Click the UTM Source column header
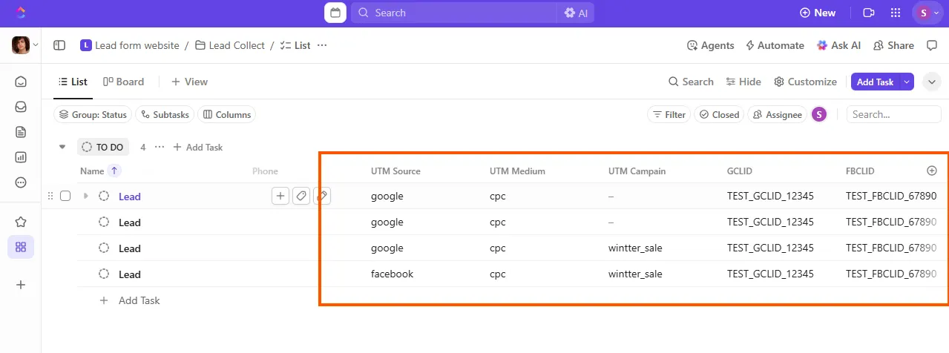 point(395,171)
